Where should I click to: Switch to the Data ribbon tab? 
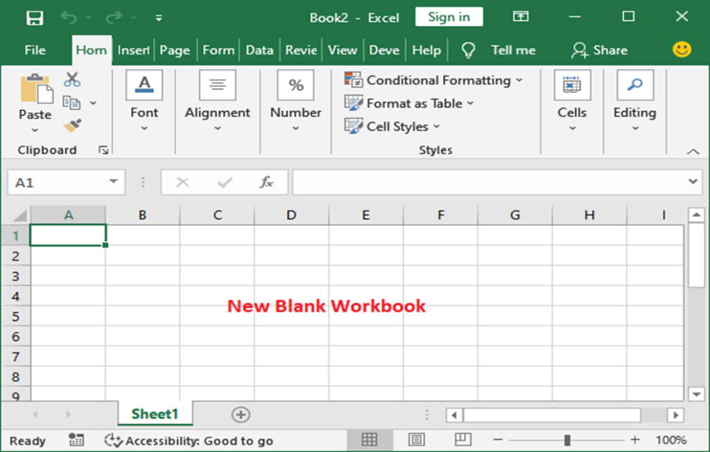coord(259,50)
